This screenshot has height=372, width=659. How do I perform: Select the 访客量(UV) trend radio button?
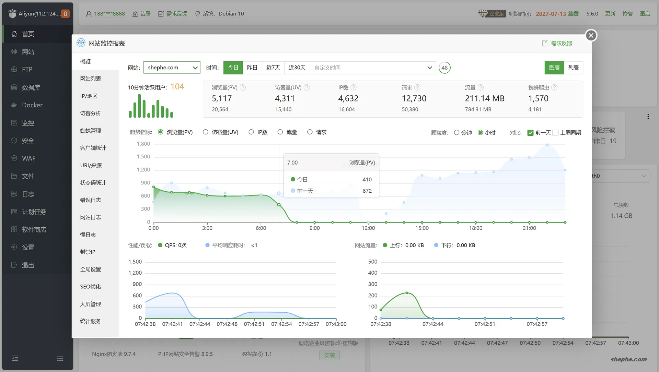click(206, 132)
